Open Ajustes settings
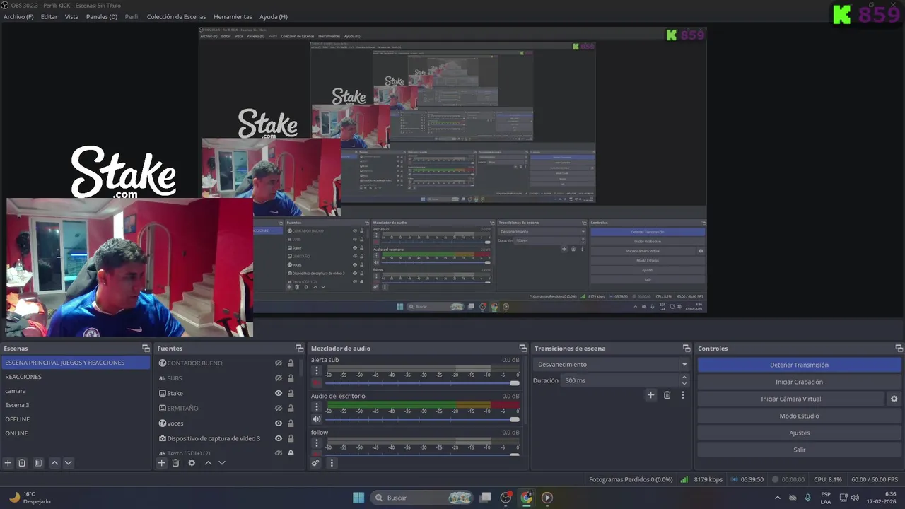 click(799, 433)
